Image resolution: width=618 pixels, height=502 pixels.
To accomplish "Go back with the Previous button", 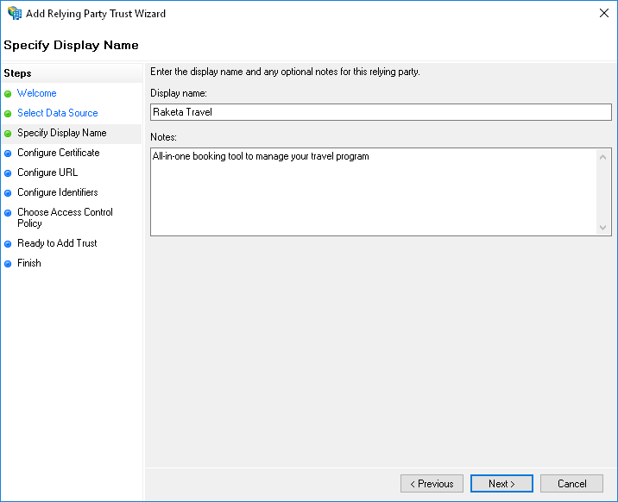I will tap(432, 484).
